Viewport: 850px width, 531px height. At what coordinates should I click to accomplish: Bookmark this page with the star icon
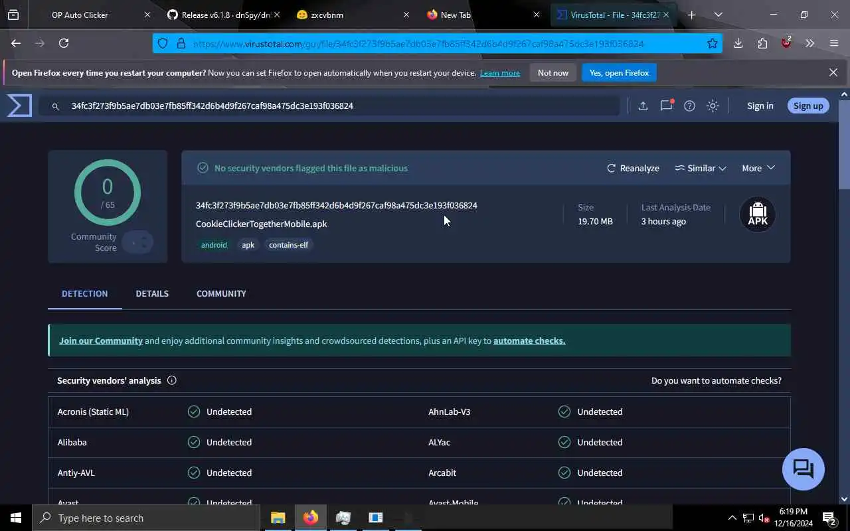[x=712, y=43]
